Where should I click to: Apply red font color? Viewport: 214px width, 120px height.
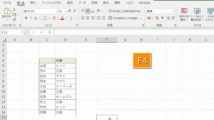(62, 18)
